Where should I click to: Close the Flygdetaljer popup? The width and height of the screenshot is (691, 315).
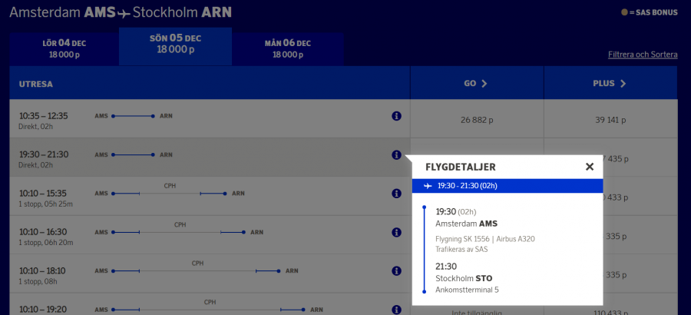(589, 167)
